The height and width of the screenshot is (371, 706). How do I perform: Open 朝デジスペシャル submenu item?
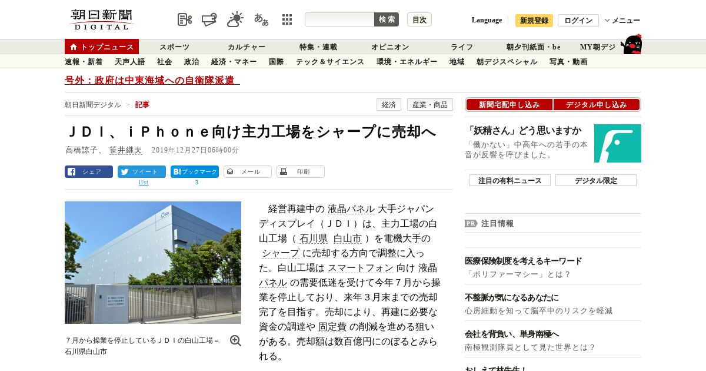click(507, 61)
